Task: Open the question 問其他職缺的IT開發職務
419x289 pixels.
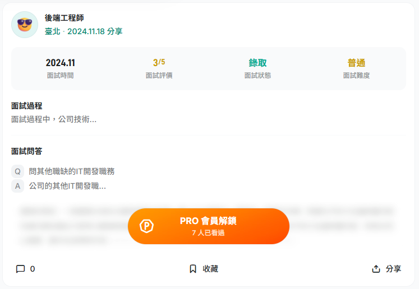Action: tap(72, 171)
